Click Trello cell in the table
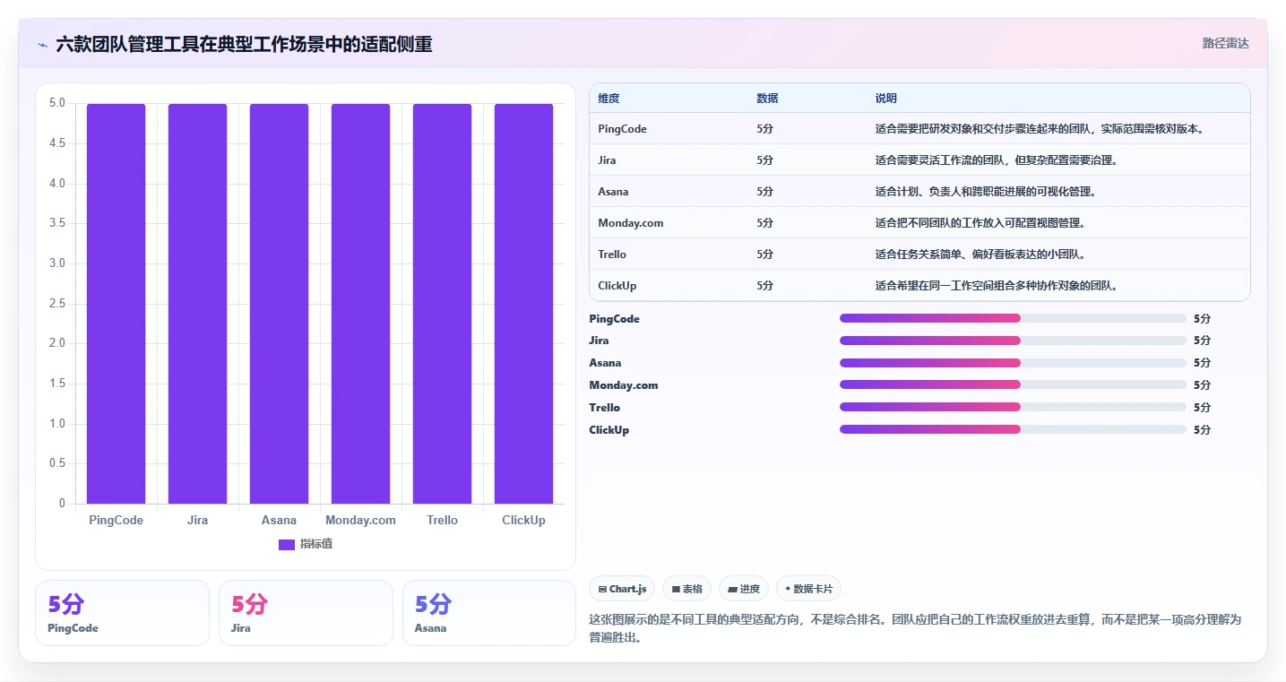Image resolution: width=1286 pixels, height=682 pixels. click(612, 255)
